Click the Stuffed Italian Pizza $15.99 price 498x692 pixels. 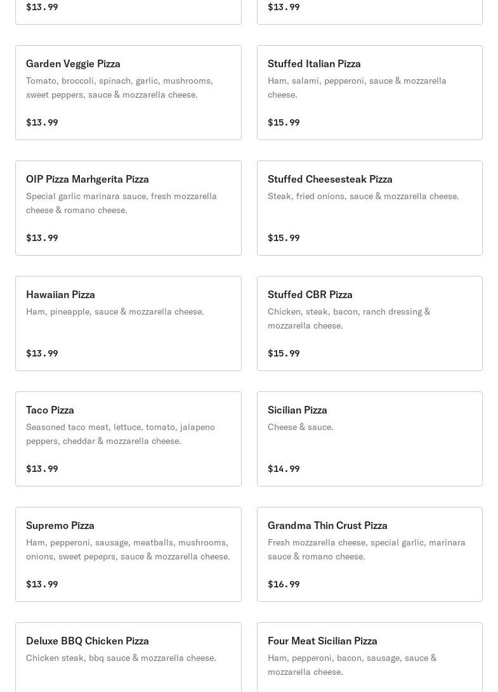[284, 122]
